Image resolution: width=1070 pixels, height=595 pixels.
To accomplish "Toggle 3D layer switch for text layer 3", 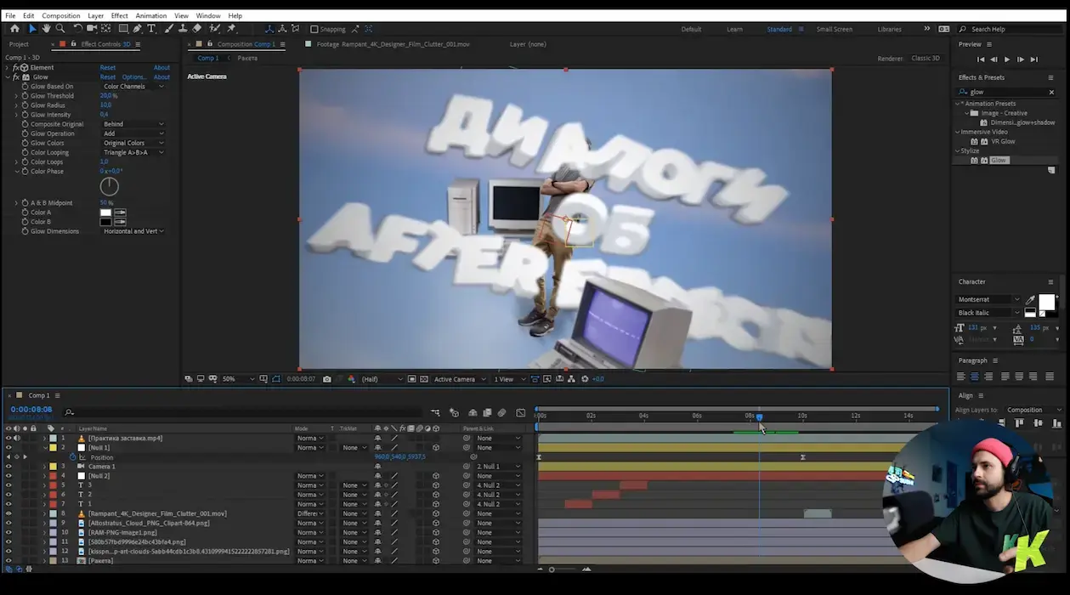I will (436, 485).
